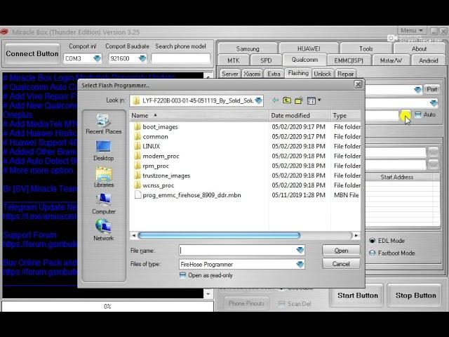449x337 pixels.
Task: Open Computer in dialog sidebar
Action: click(x=104, y=204)
